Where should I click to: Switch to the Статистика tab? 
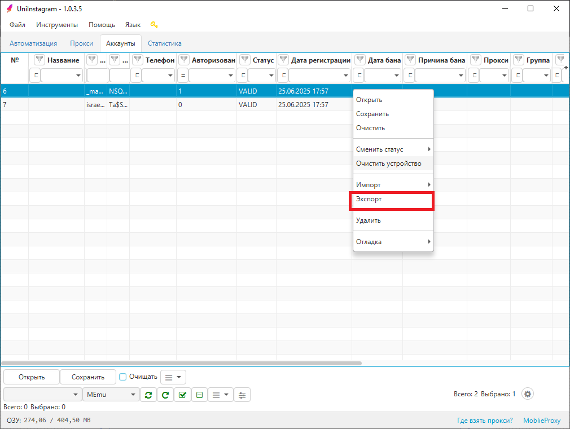click(x=164, y=43)
